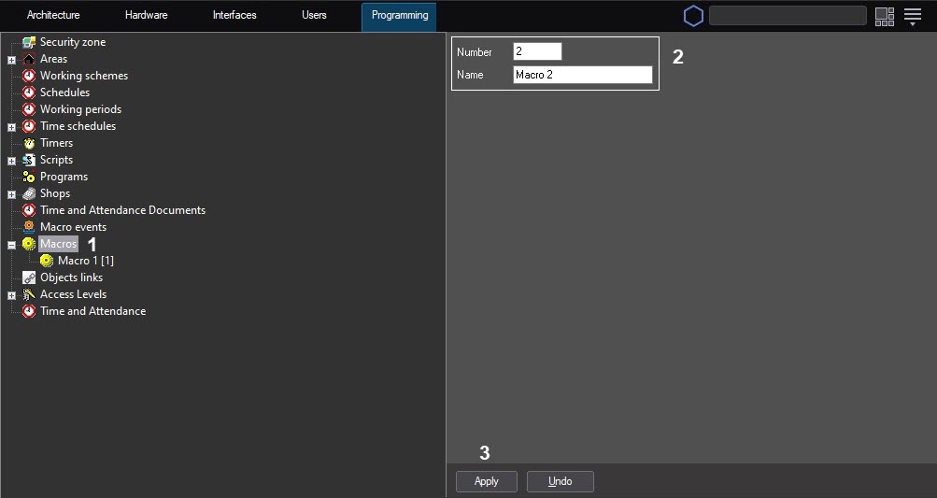The image size is (937, 498).
Task: Click the Timers clock icon
Action: click(x=29, y=143)
